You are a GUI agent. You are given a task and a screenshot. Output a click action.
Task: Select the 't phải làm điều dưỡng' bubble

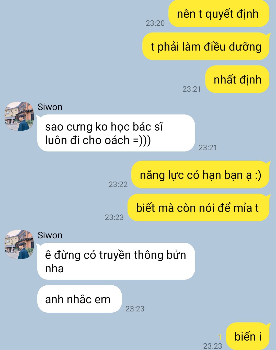(206, 46)
